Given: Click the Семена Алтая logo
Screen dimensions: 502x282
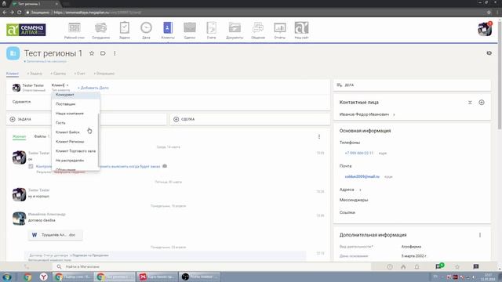Looking at the screenshot, I should tap(26, 30).
